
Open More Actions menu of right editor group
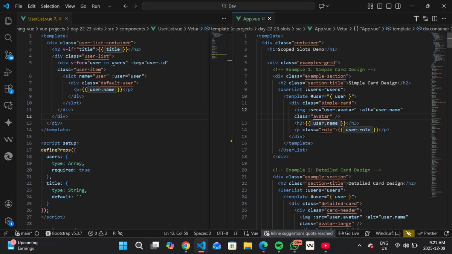click(444, 19)
